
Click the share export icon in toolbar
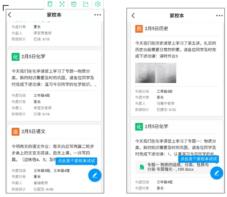tap(86, 4)
